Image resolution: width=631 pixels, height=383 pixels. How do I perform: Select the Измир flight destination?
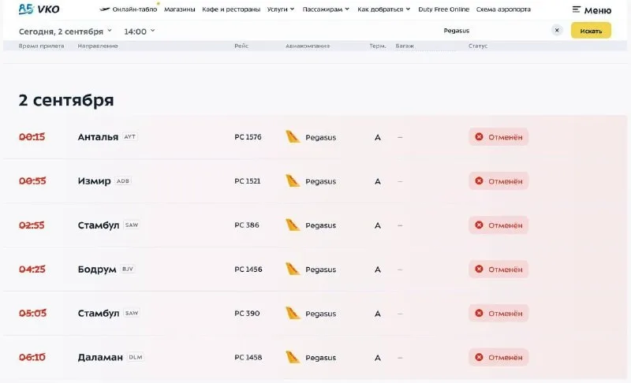point(94,180)
